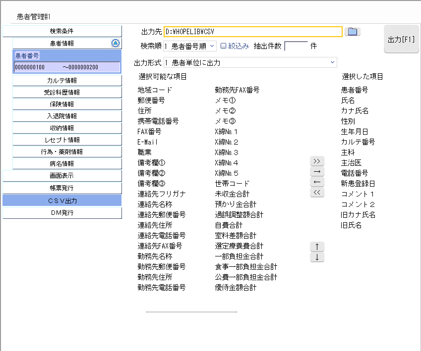421x351 pixels.
Task: Select 患者番号 in selected items list
Action: pyautogui.click(x=355, y=90)
